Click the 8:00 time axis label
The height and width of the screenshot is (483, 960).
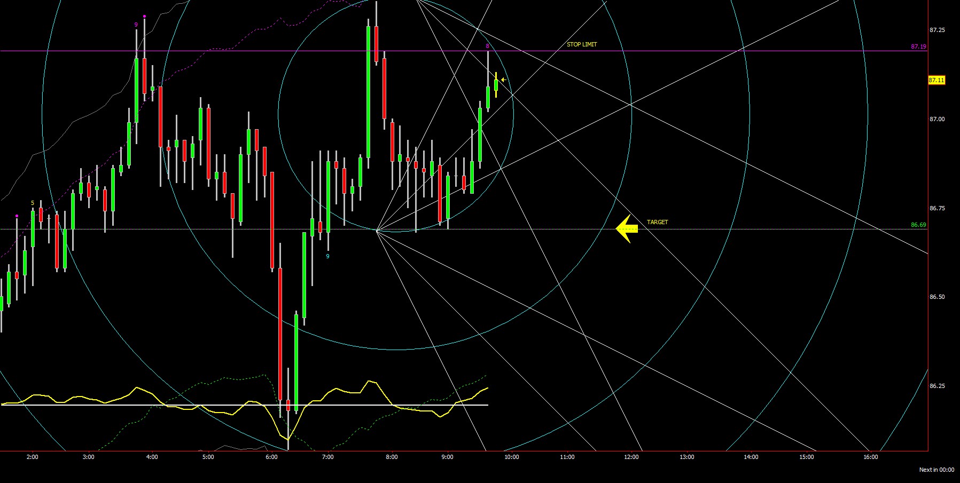tap(392, 457)
